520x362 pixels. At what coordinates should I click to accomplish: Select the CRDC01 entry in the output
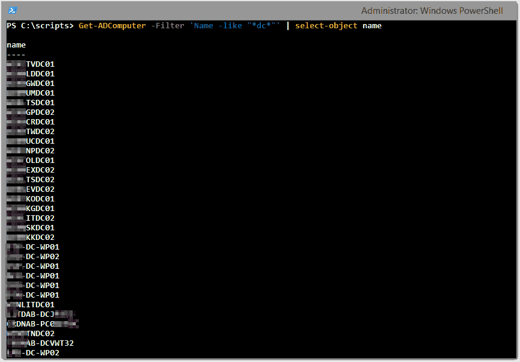pos(40,121)
